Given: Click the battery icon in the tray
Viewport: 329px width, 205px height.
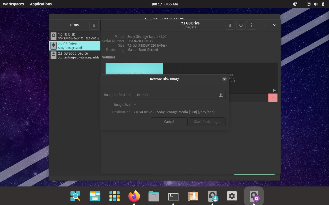Looking at the screenshot, I should (323, 4).
